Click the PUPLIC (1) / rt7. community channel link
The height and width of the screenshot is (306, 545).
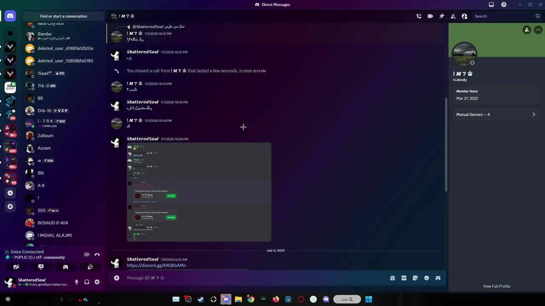(x=37, y=258)
